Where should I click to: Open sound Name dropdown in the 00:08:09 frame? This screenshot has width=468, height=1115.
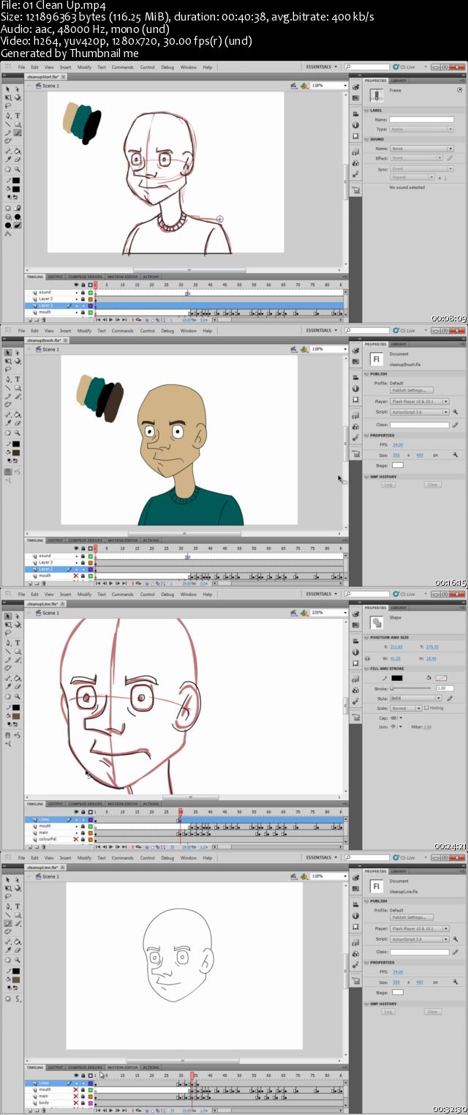point(422,149)
